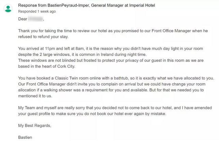
Task: Click the Imperial Hotel name in header
Action: point(142,5)
